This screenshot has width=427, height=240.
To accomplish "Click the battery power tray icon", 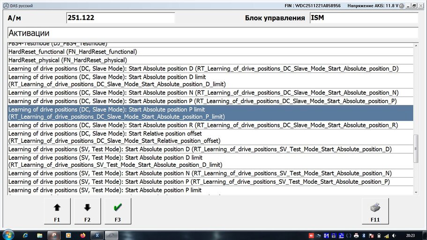I will [x=379, y=236].
